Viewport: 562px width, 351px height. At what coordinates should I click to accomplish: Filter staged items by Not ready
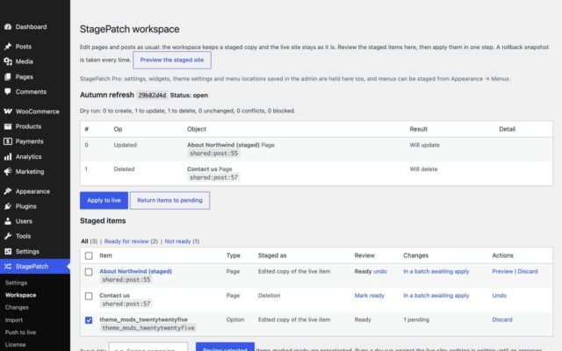(x=177, y=241)
